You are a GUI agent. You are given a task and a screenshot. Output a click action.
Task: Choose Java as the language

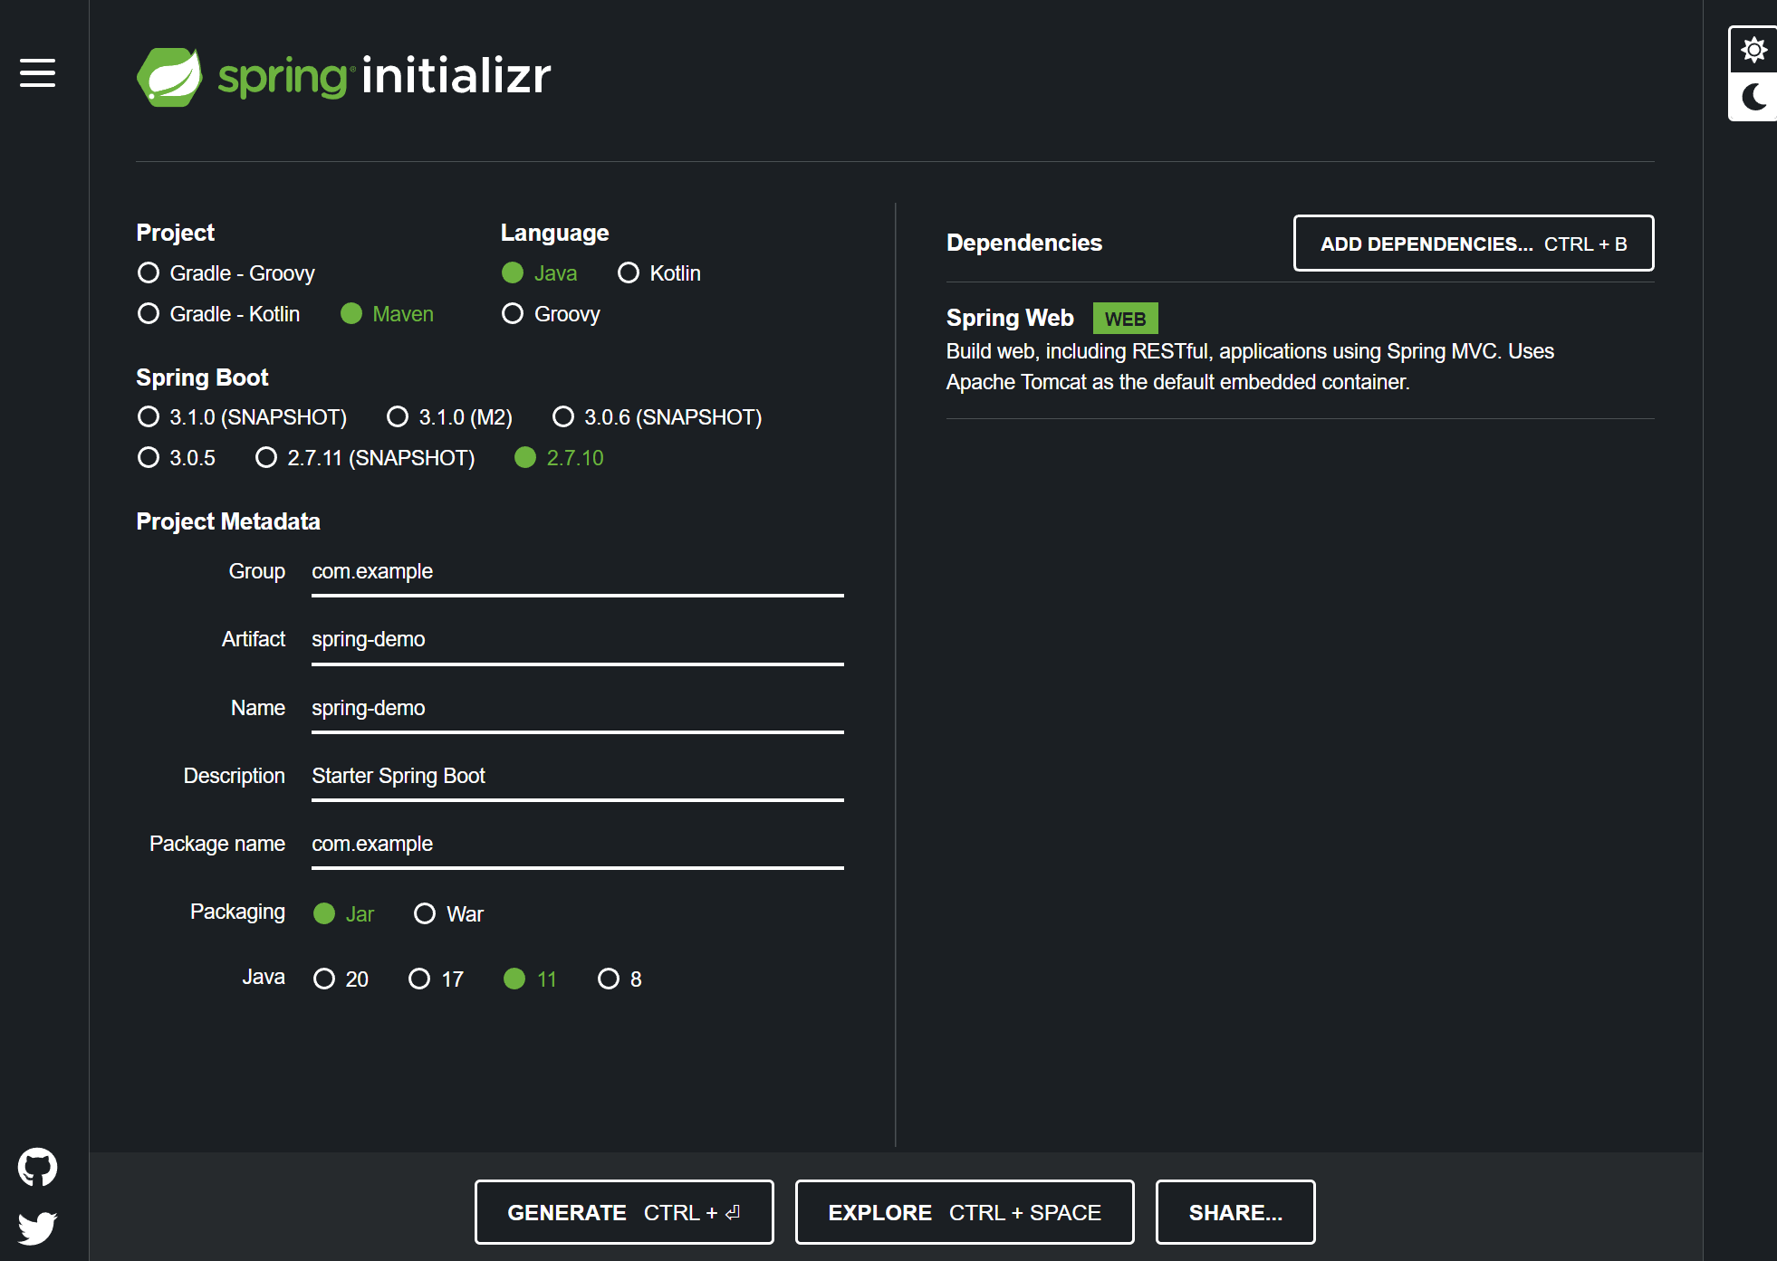click(x=539, y=273)
